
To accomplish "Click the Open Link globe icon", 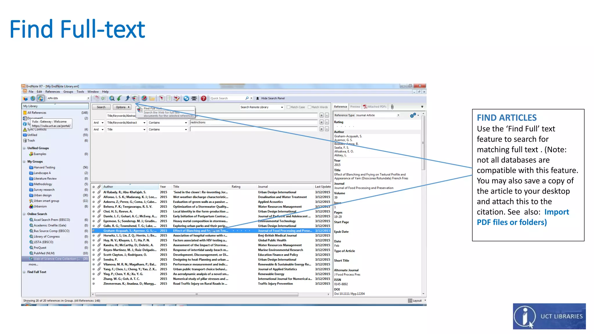I will click(x=144, y=98).
